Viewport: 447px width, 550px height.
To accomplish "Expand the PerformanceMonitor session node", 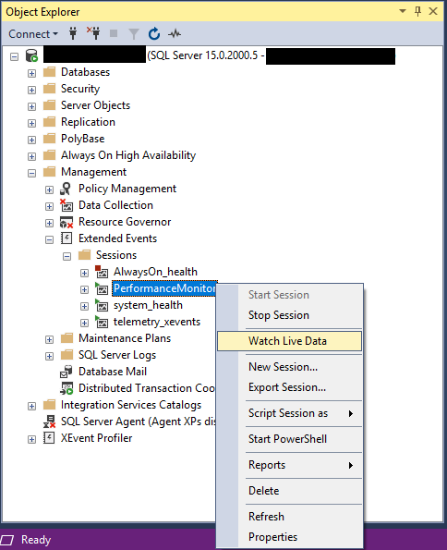I will click(84, 289).
